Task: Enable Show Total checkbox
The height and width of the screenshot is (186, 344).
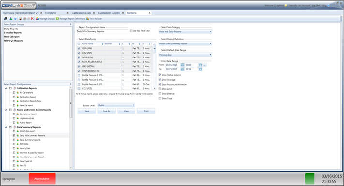Action: [x=160, y=99]
